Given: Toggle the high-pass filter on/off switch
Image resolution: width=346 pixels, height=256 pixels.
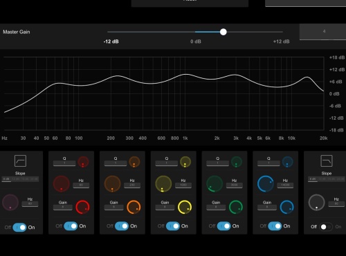Looking at the screenshot, I should [x=19, y=228].
